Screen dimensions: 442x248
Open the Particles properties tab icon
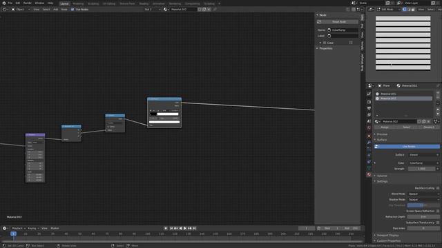point(369,149)
